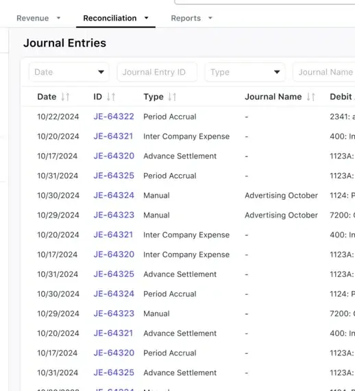Expand the Reports menu arrow
Image resolution: width=355 pixels, height=391 pixels.
pos(210,18)
